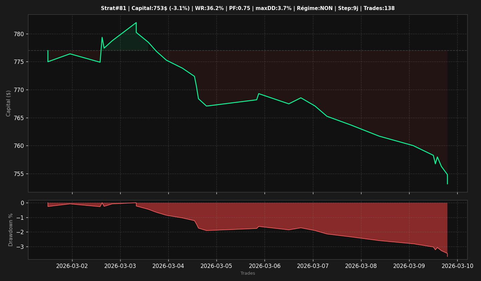Click the 2026-03-08 date tick label
The height and width of the screenshot is (281, 481).
tap(361, 266)
